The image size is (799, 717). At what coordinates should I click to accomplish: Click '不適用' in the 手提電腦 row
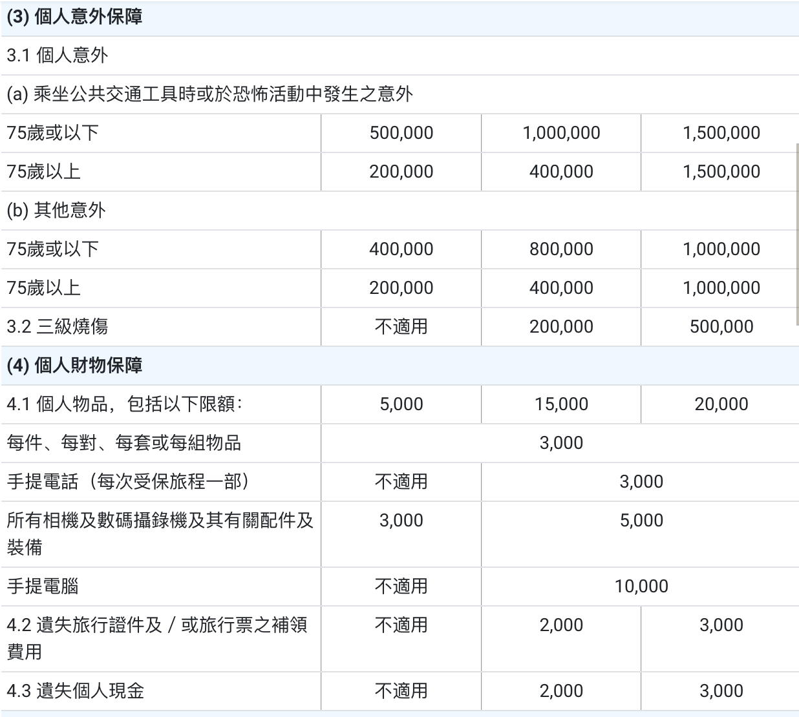(401, 587)
